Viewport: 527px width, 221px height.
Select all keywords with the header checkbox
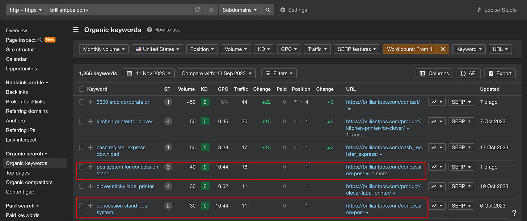82,89
